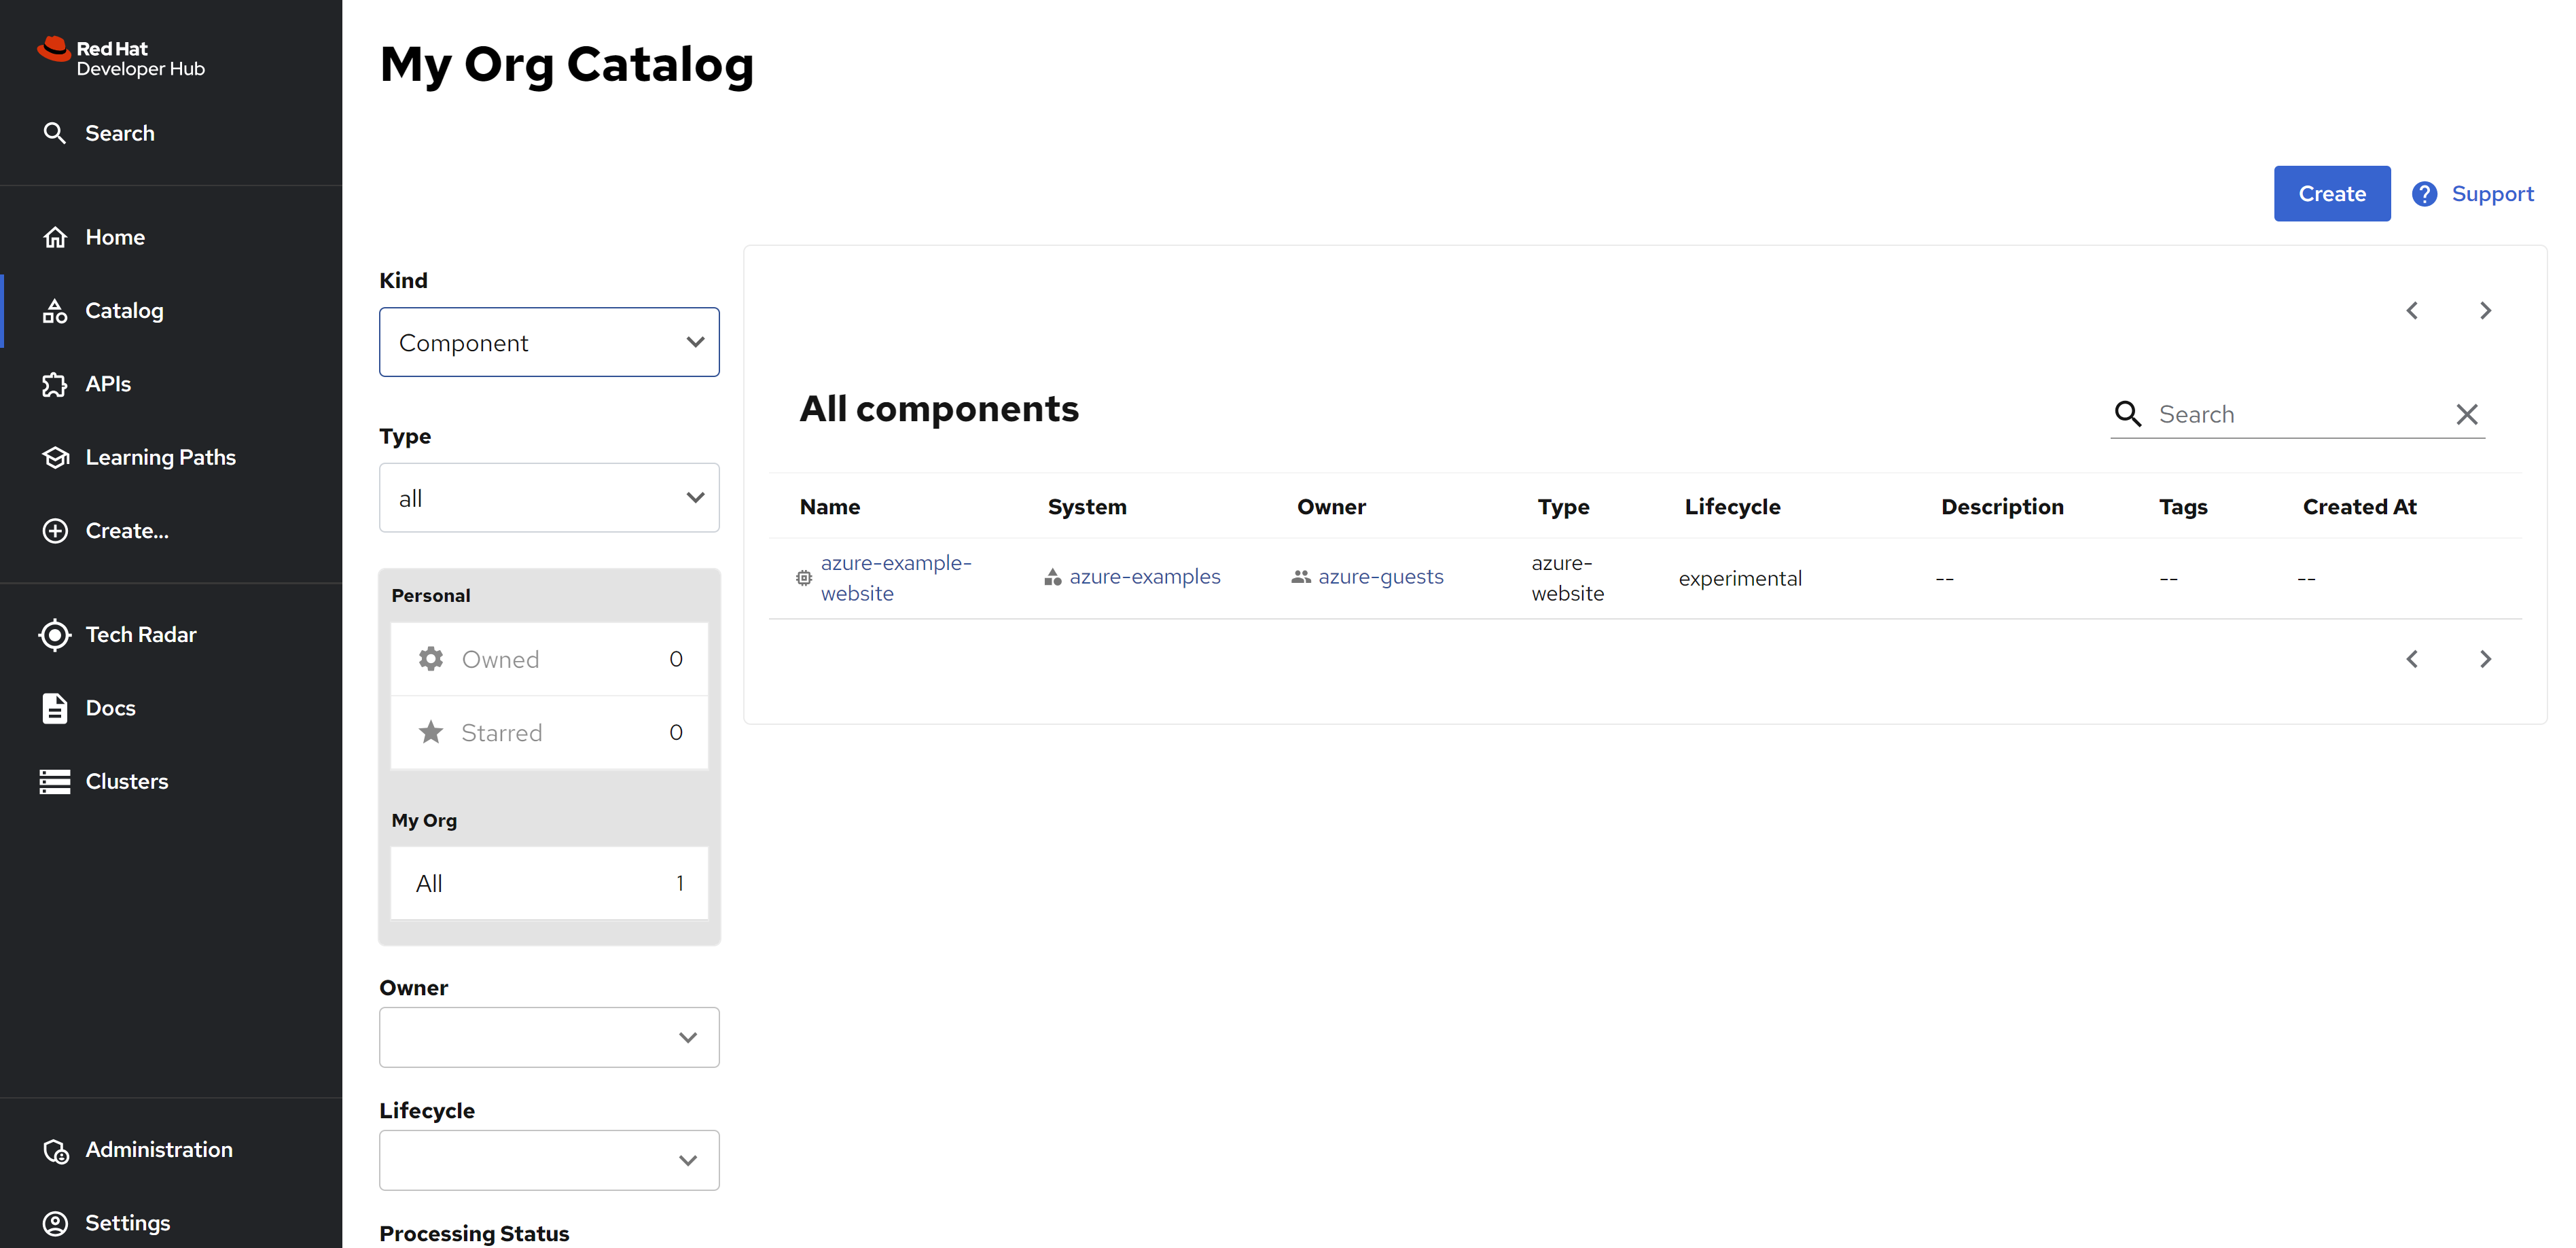Click the Support help icon
Image resolution: width=2576 pixels, height=1248 pixels.
2423,194
